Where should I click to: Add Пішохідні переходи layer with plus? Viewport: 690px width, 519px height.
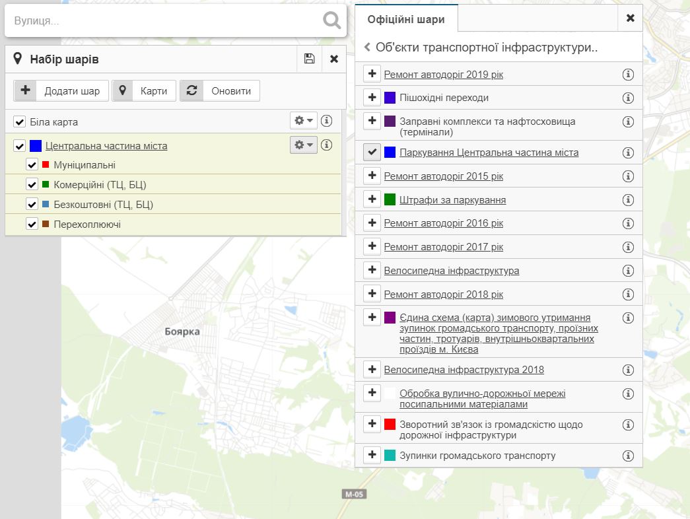(372, 97)
